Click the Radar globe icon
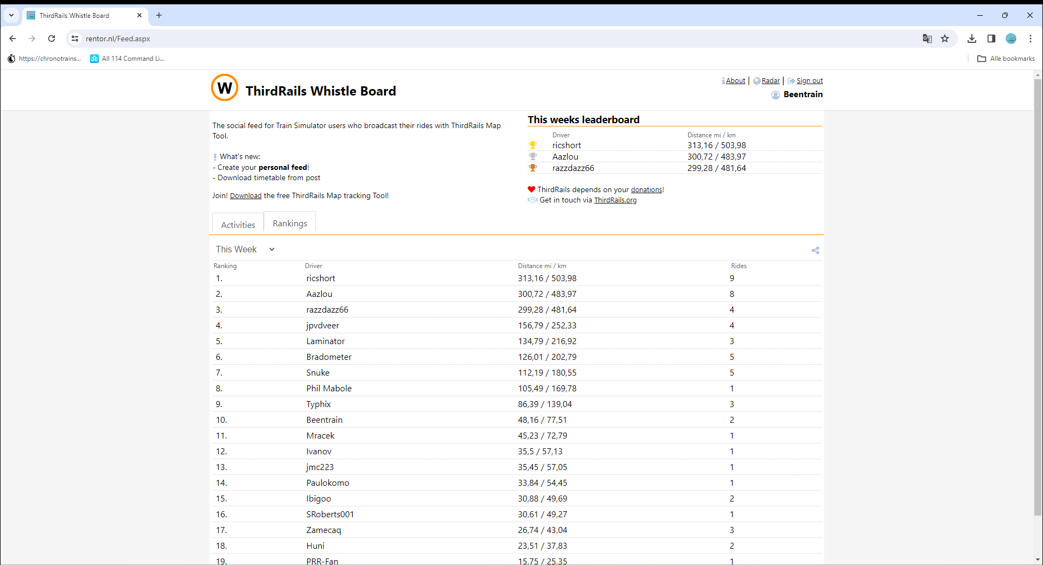Image resolution: width=1043 pixels, height=565 pixels. 756,81
